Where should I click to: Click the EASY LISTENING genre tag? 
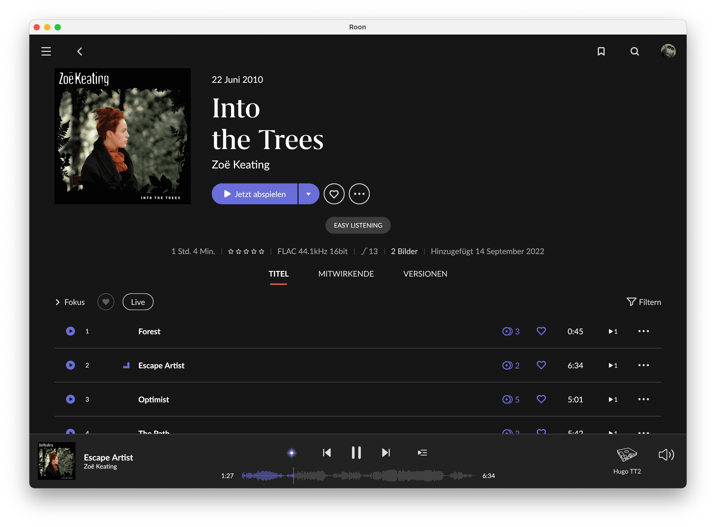coord(358,225)
